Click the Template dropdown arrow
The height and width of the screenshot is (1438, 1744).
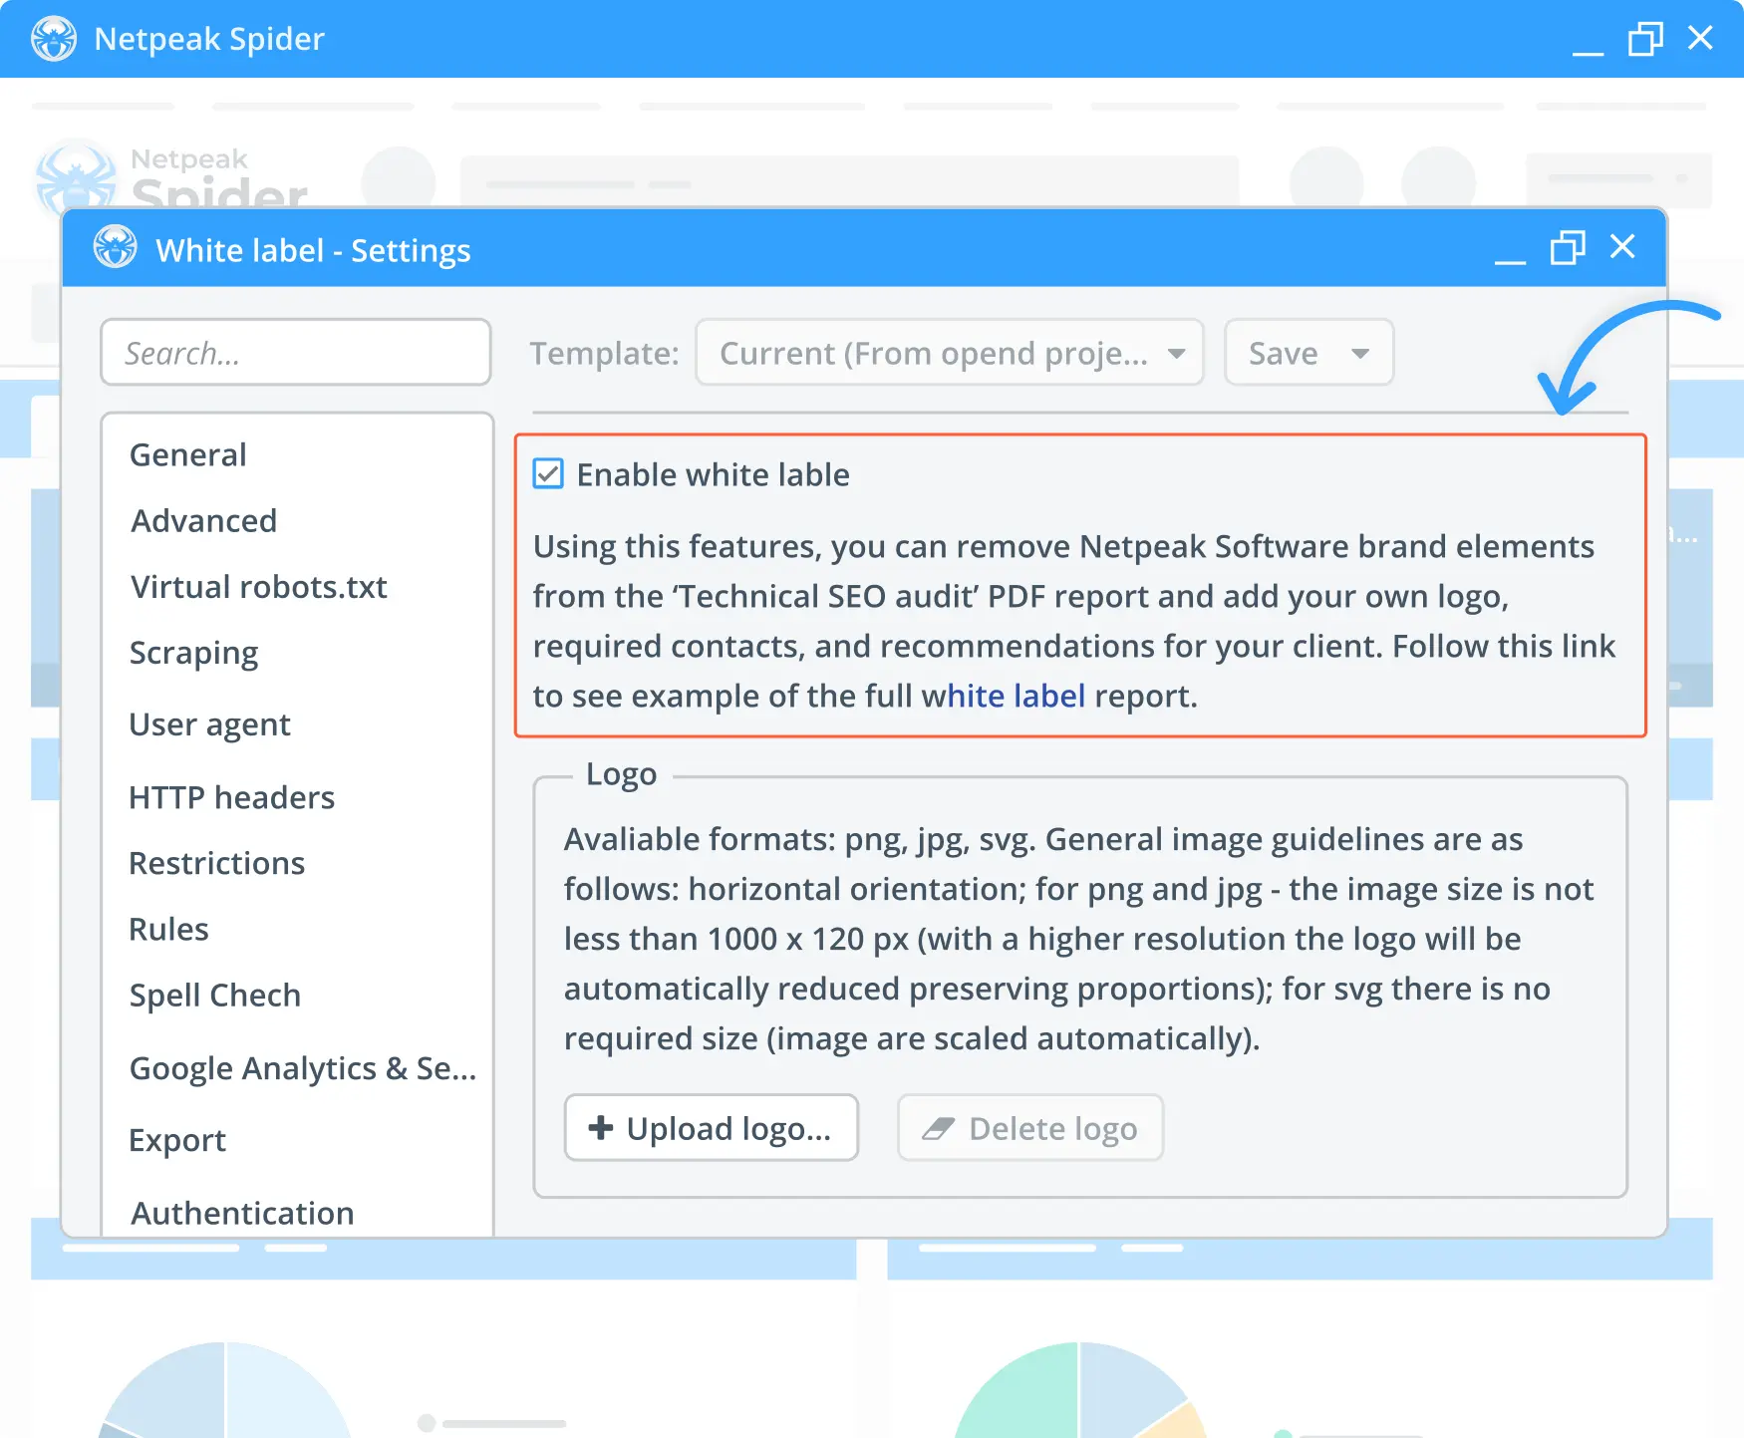pyautogui.click(x=1176, y=353)
